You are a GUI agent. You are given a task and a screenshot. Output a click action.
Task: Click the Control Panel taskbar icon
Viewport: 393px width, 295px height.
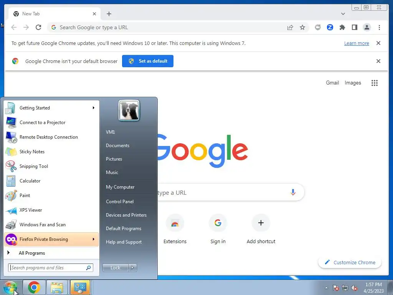pyautogui.click(x=80, y=287)
